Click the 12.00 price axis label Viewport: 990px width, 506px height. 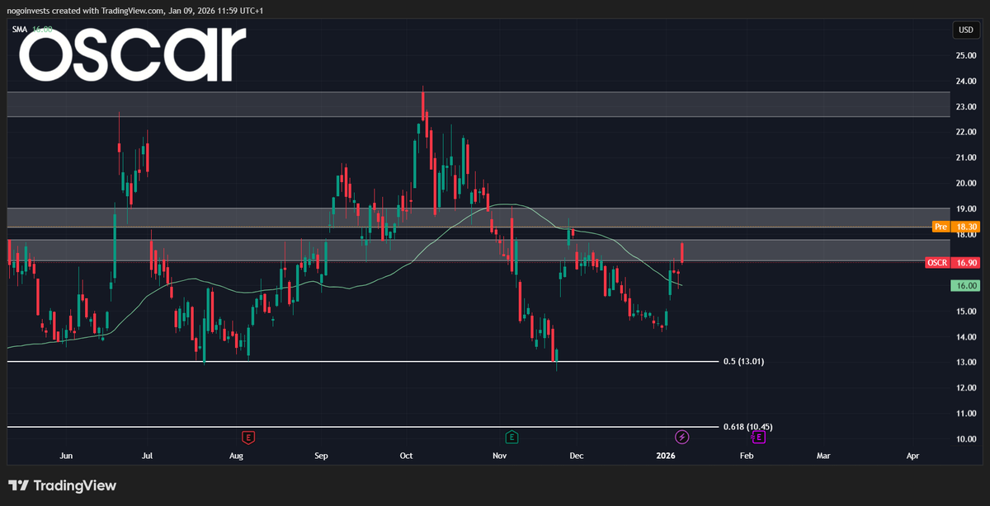(966, 387)
